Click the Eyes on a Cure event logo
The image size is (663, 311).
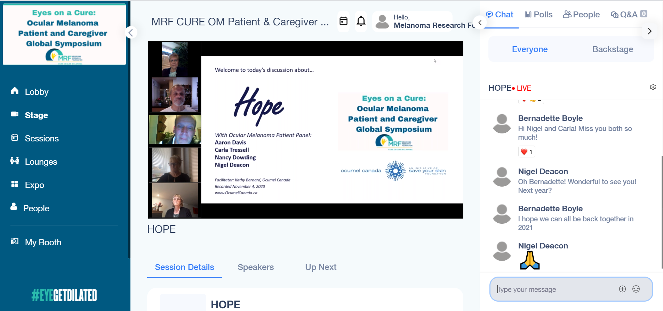pyautogui.click(x=64, y=35)
